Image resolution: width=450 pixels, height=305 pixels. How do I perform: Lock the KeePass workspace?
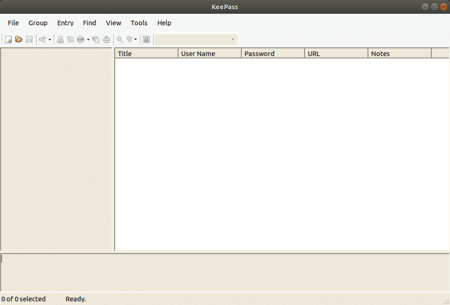146,40
